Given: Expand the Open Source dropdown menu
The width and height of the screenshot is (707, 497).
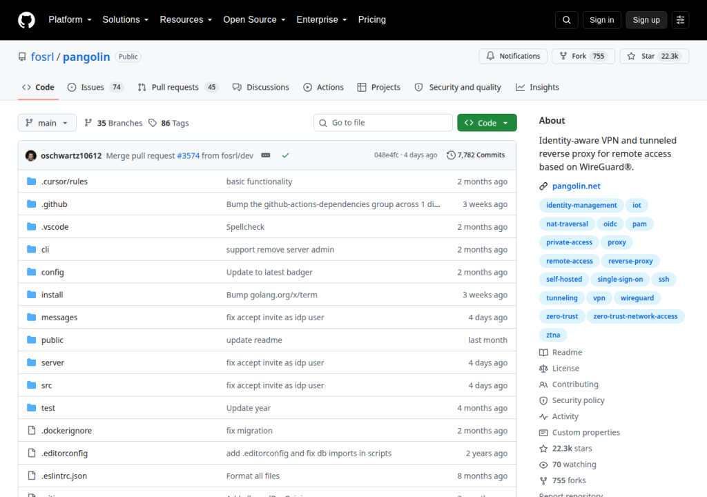Looking at the screenshot, I should click(254, 20).
